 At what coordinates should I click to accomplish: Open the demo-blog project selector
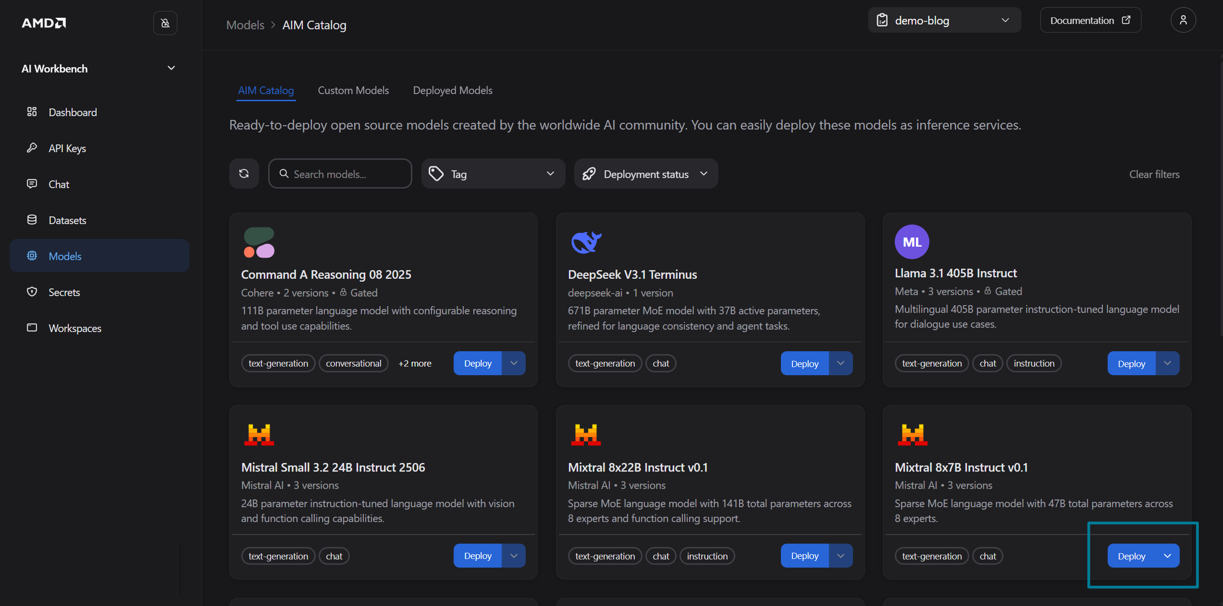tap(944, 20)
